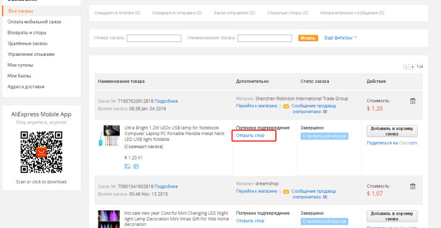Go to previous orders page arrow
441x228 pixels.
tap(406, 67)
